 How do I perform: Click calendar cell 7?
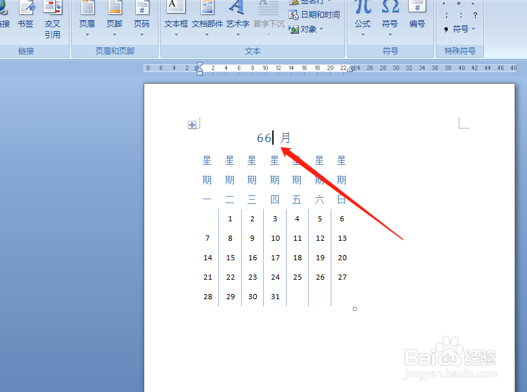pos(207,238)
